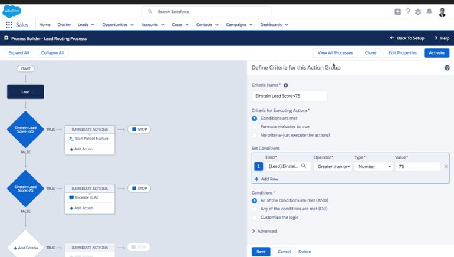Open the panel help icon for Define Criteria
Screen dimensions: 454x257
[x=447, y=68]
